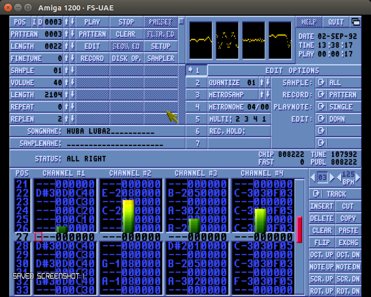This screenshot has height=297, width=371.
Task: Click the FLIP button
Action: tap(322, 243)
